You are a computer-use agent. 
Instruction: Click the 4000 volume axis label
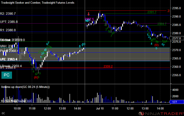click(175, 90)
